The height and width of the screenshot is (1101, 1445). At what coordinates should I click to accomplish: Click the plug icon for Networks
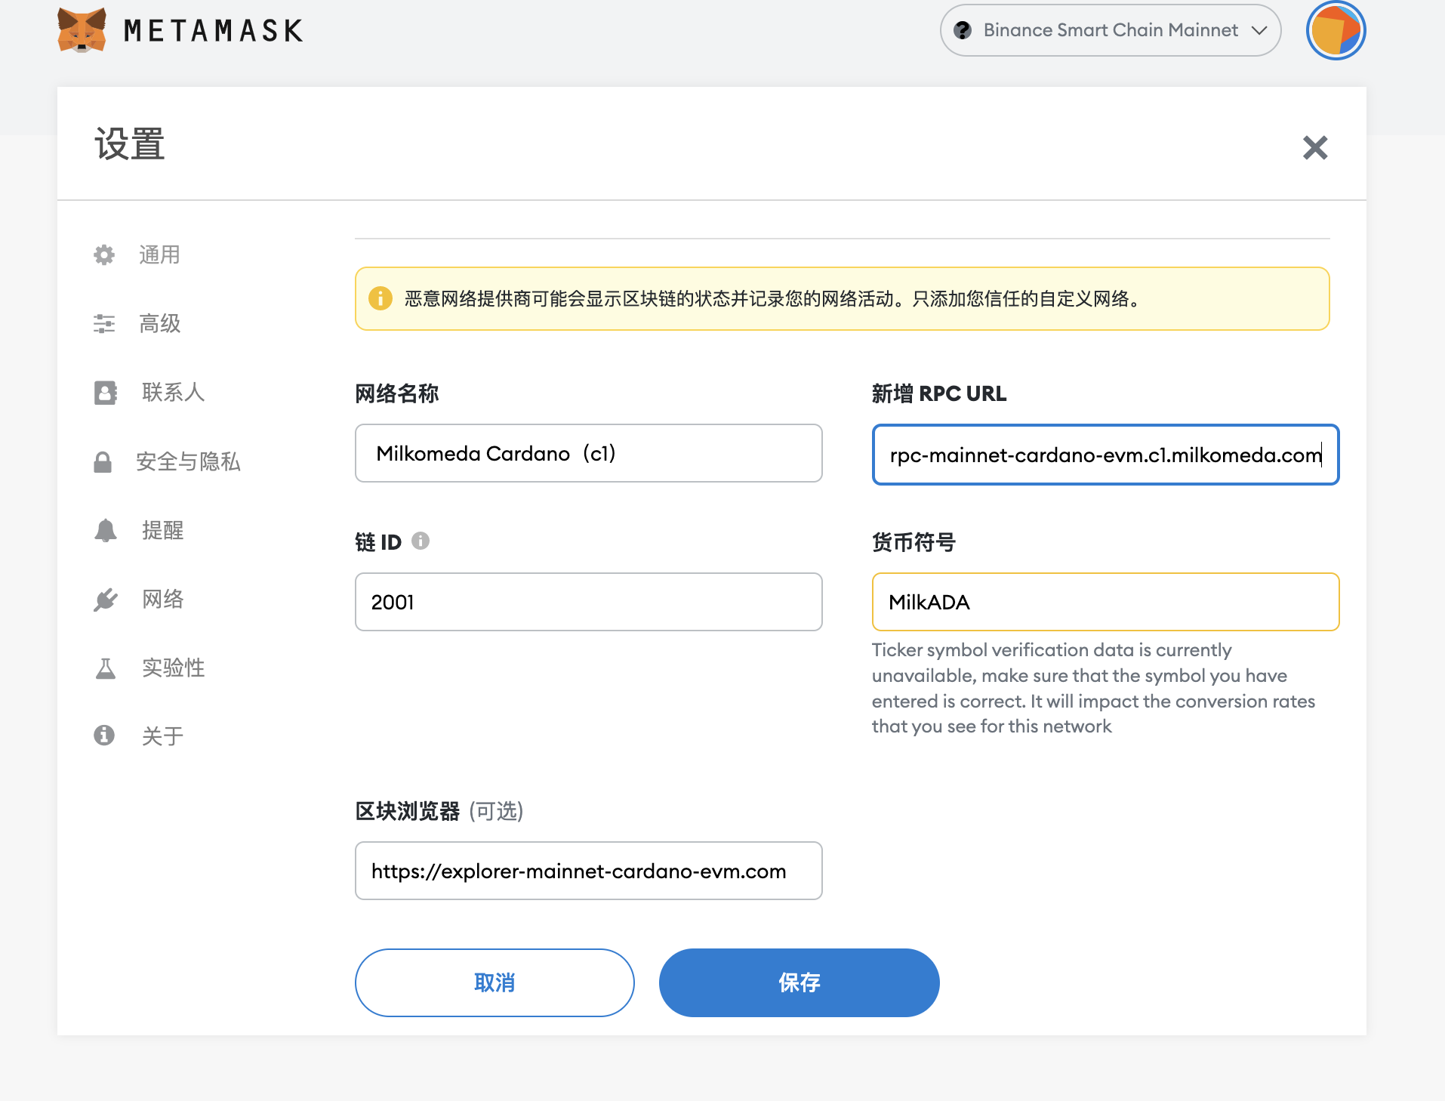(105, 600)
